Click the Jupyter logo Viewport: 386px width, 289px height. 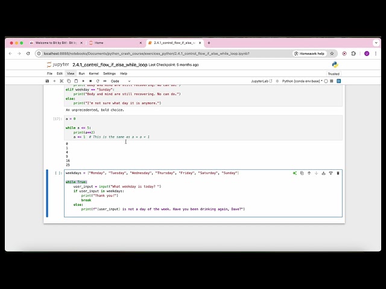tap(58, 64)
